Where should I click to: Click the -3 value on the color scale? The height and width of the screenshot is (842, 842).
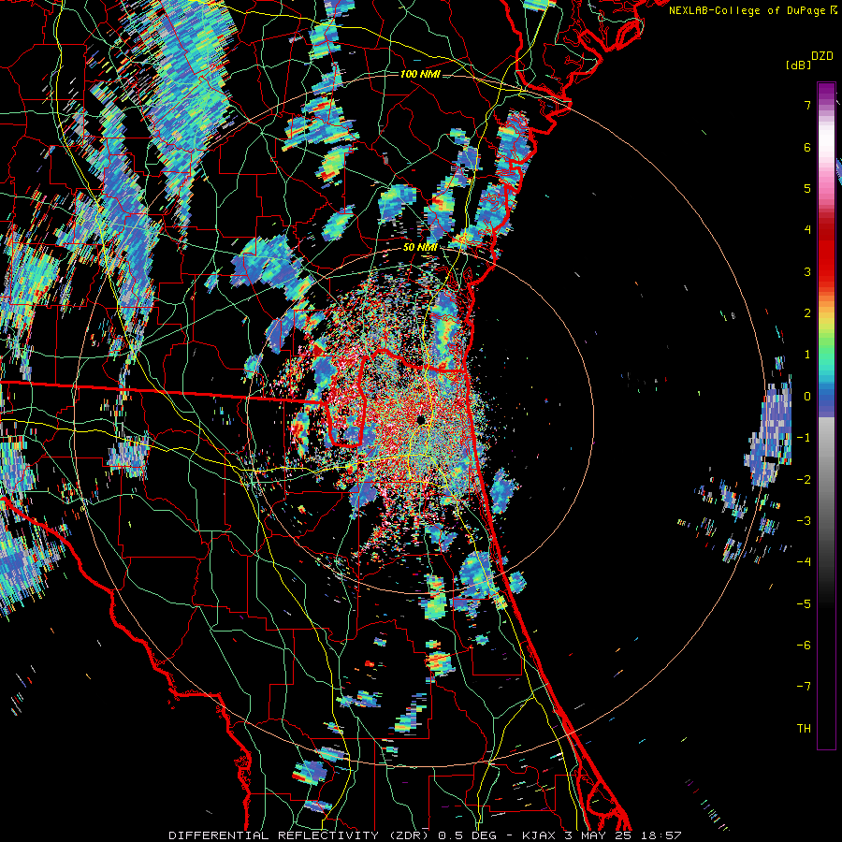(x=804, y=521)
